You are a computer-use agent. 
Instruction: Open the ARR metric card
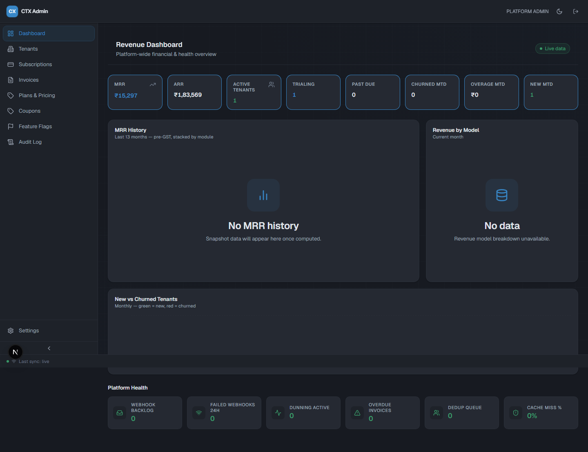194,92
